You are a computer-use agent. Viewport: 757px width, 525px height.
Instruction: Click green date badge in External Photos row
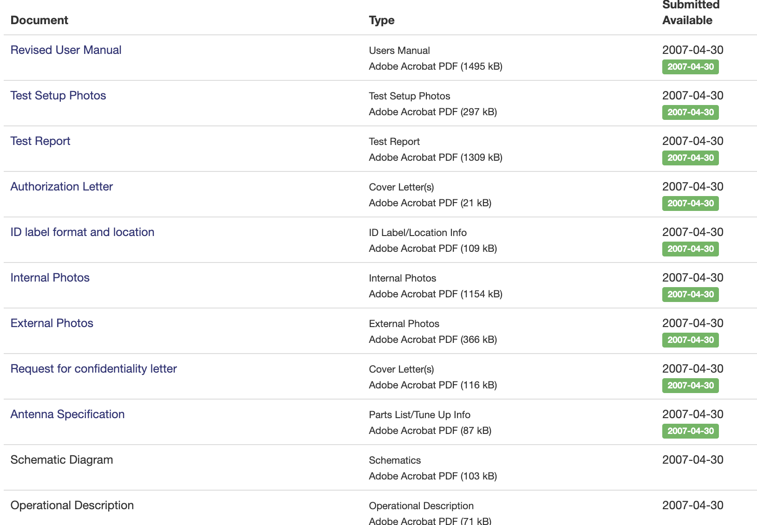coord(691,340)
